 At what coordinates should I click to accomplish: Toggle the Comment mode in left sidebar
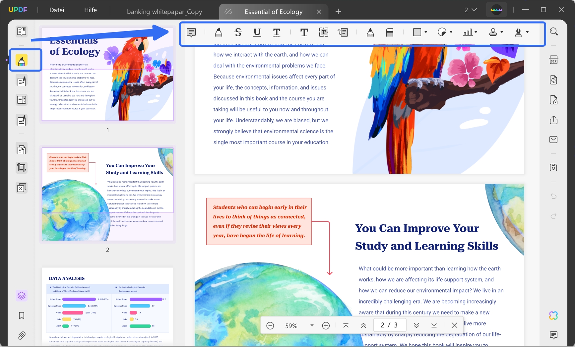coord(22,60)
